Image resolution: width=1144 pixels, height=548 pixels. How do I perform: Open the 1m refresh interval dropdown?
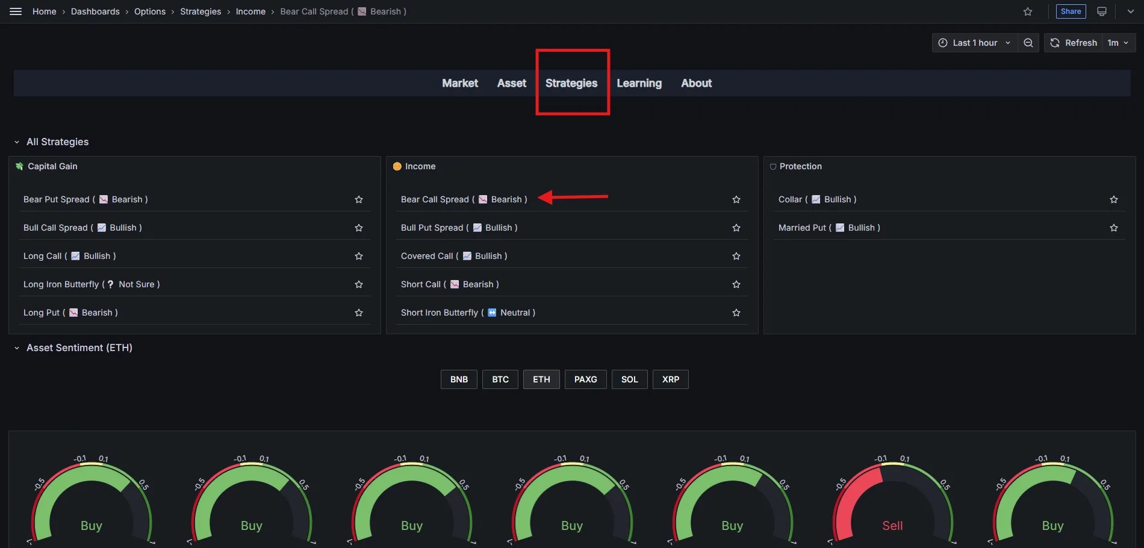tap(1118, 43)
